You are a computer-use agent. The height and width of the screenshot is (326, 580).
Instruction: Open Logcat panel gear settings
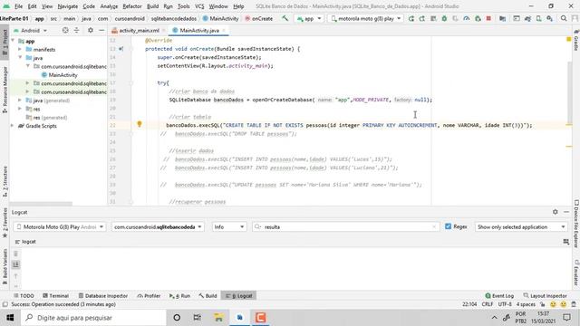point(556,212)
